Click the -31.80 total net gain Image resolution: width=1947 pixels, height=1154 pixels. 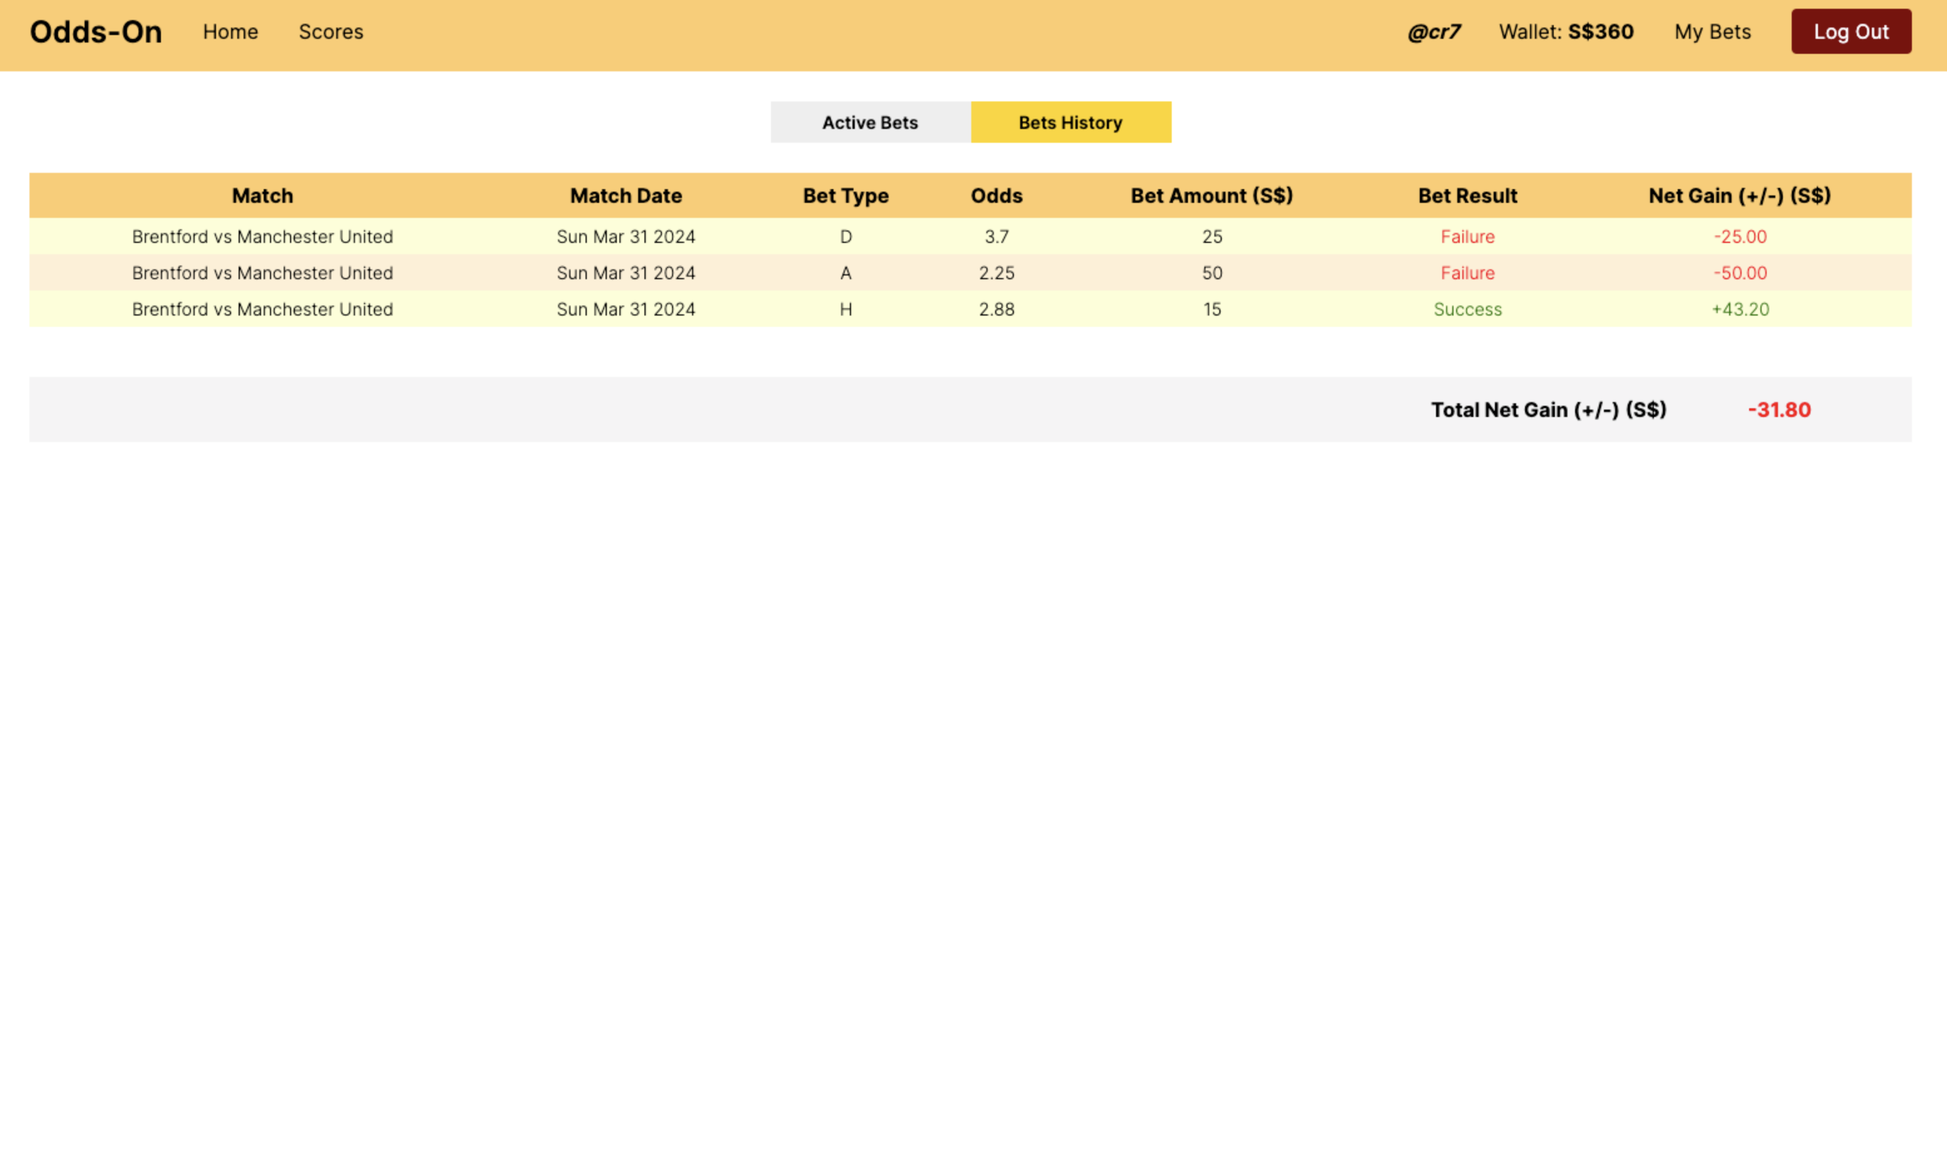(1779, 410)
